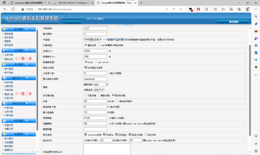Viewport: 260px width, 155px height.
Task: Click the browser page Refresh icon
Action: pyautogui.click(x=13, y=9)
